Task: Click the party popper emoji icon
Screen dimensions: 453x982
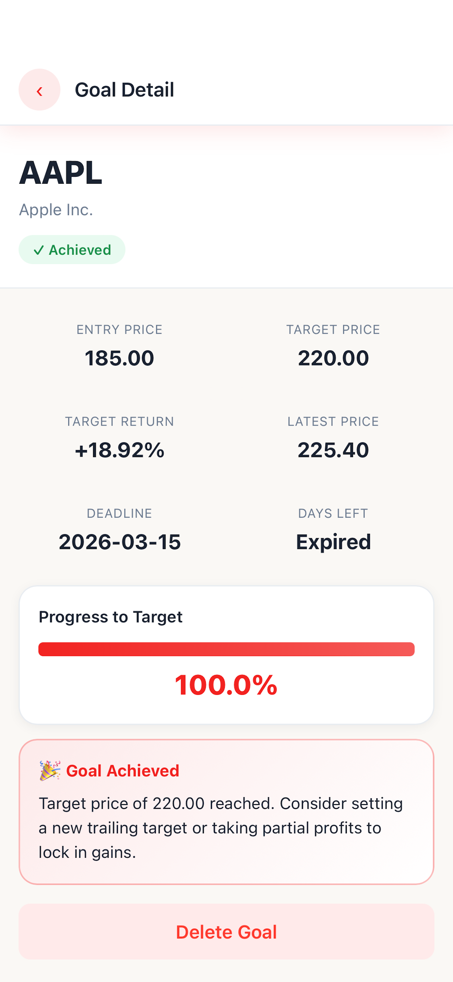Action: pos(50,771)
